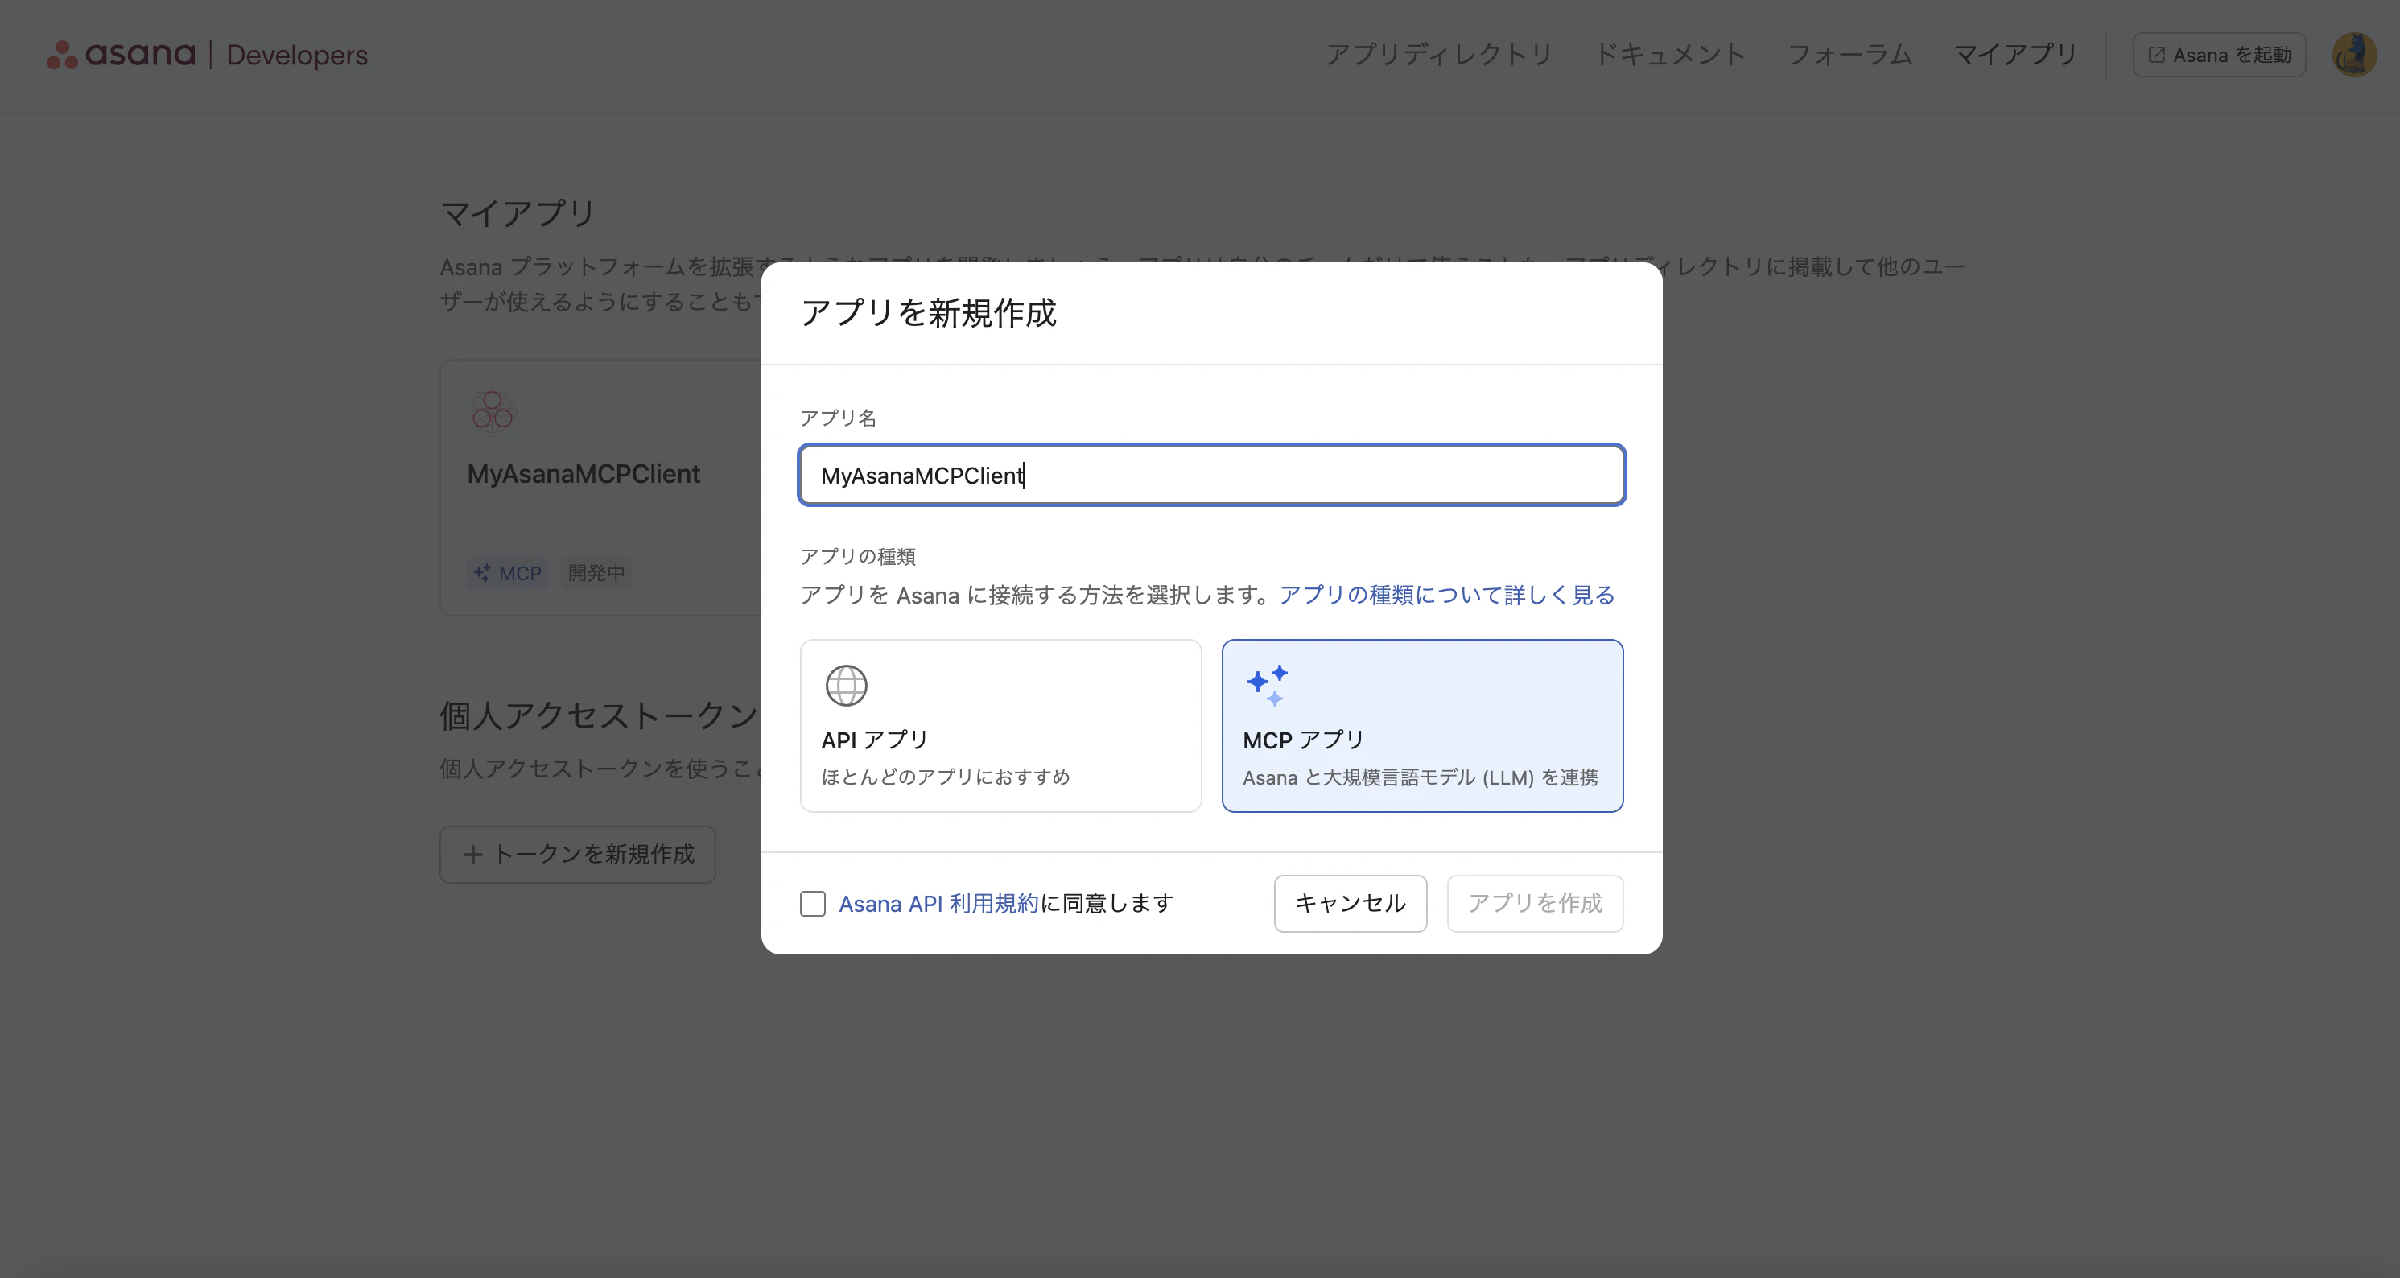Screen dimensions: 2400x1278
Task: Click the アプリを作成 button
Action: point(1536,904)
